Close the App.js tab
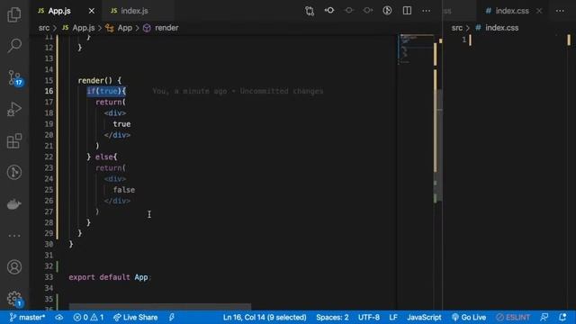This screenshot has height=324, width=576. point(92,11)
